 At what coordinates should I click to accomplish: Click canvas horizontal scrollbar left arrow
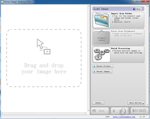[x=2, y=113]
